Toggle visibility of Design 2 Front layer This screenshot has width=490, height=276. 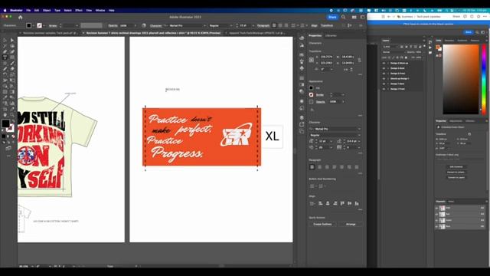click(384, 74)
